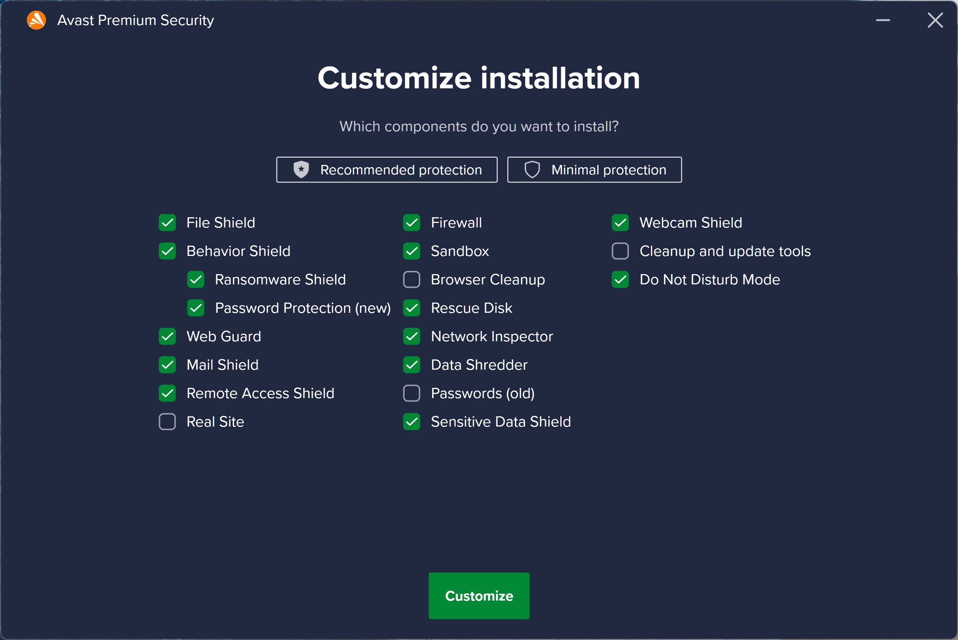Toggle the Remote Access Shield checkbox
Screen dimensions: 958x640
(x=167, y=393)
